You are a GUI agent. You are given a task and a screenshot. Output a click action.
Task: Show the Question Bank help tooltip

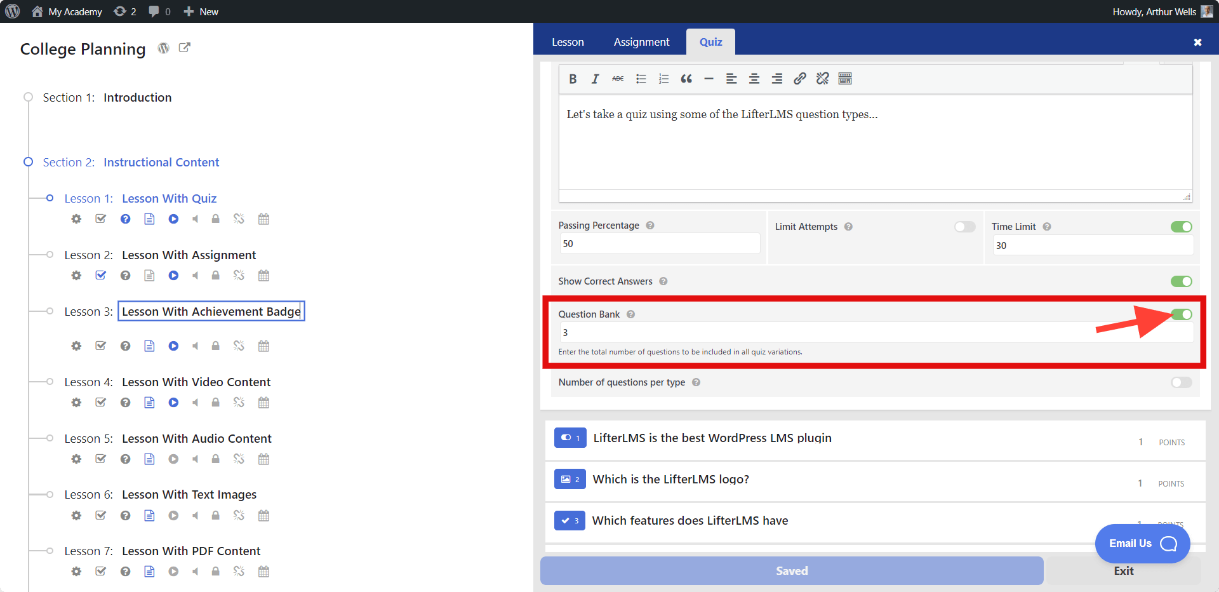point(631,314)
